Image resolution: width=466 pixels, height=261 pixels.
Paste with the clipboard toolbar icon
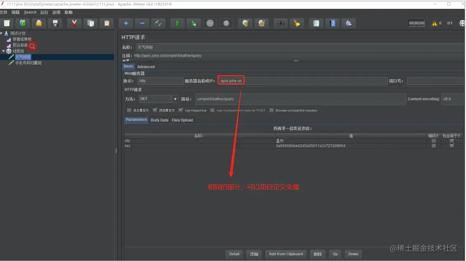(107, 23)
